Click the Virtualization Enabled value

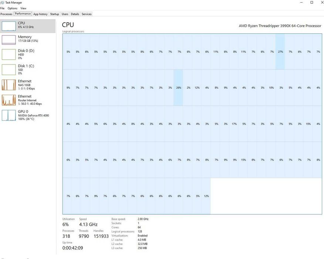tap(142, 235)
